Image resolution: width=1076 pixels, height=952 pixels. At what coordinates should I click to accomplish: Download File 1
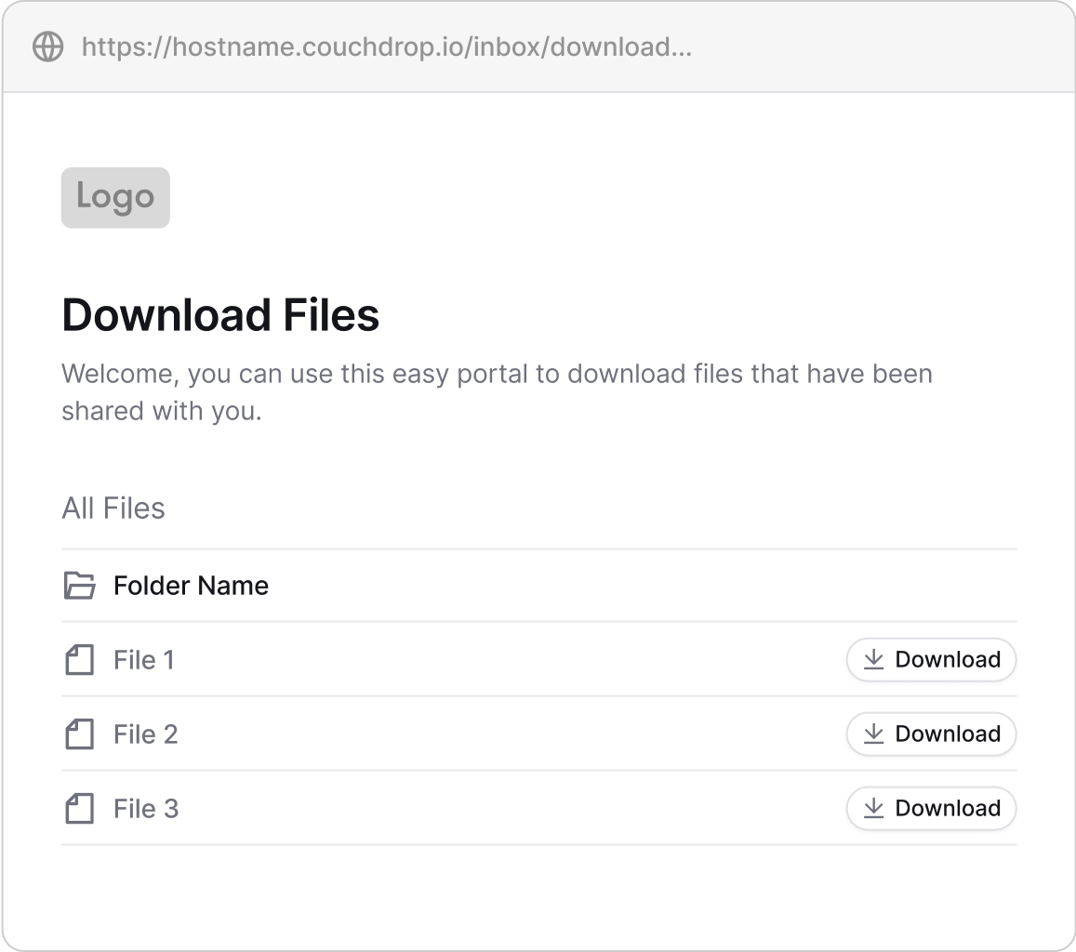click(930, 659)
